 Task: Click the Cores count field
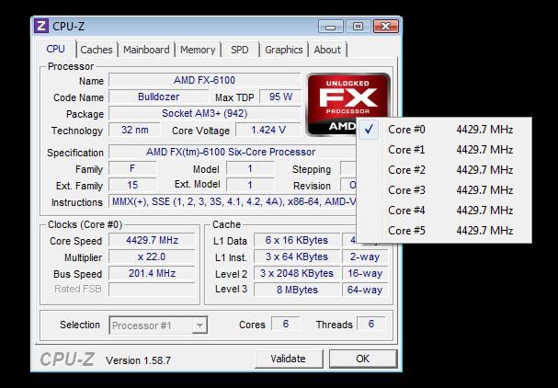click(x=285, y=324)
